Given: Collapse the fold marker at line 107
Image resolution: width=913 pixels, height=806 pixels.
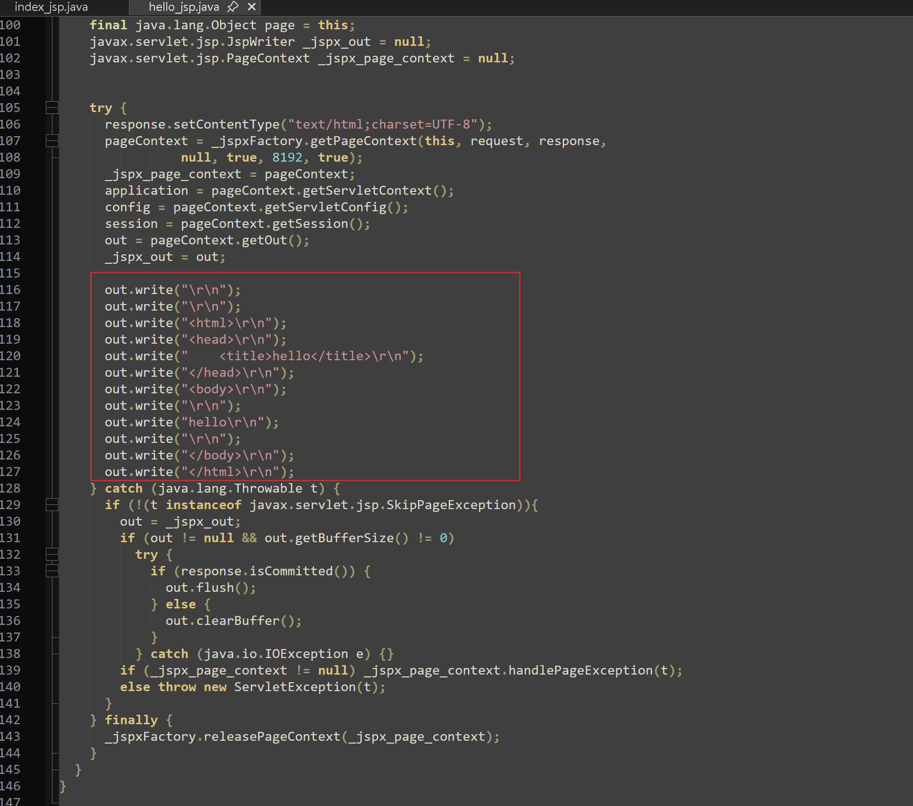Looking at the screenshot, I should (52, 141).
